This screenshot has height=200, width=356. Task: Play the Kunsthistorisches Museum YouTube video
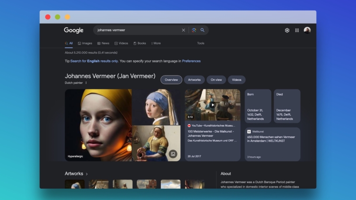coord(212,105)
